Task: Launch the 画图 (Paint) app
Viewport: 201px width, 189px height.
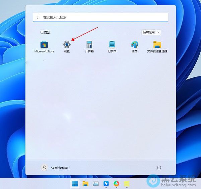Action: click(134, 45)
